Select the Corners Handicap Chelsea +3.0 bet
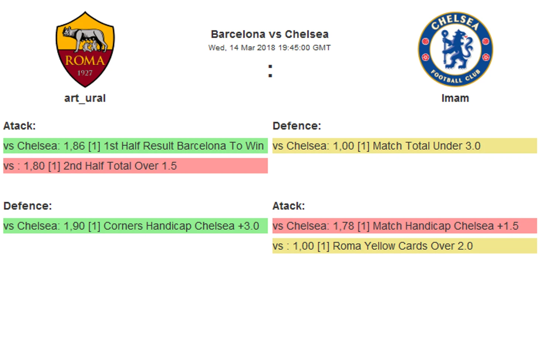The height and width of the screenshot is (354, 540). [x=135, y=226]
